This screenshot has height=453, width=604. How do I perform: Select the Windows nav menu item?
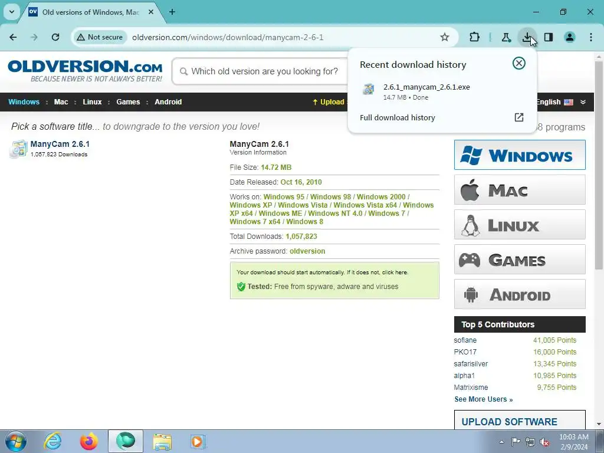(x=24, y=102)
